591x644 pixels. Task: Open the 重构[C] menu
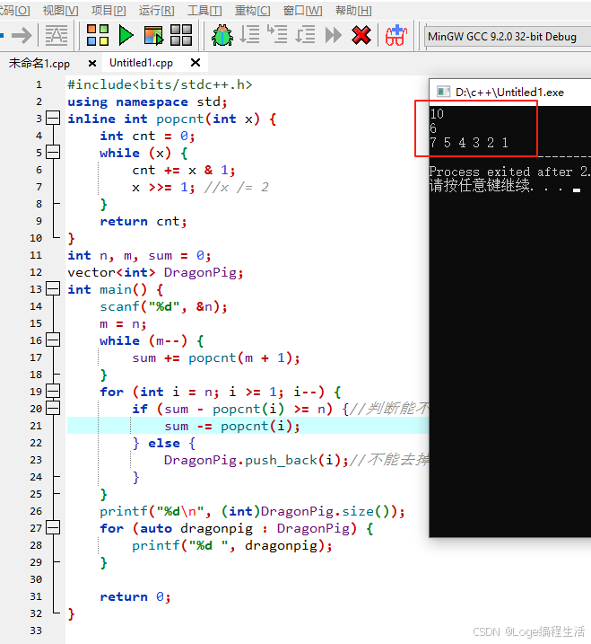coord(252,10)
